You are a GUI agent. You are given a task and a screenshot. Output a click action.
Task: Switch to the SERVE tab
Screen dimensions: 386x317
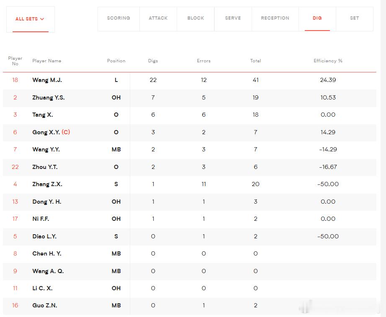click(233, 18)
